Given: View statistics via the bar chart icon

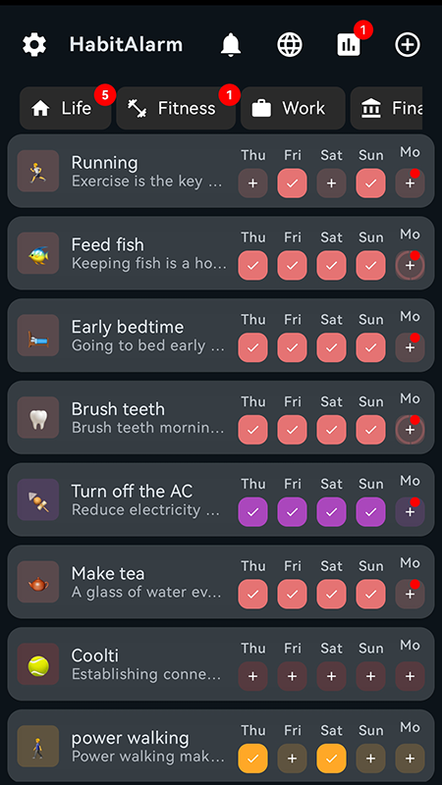Looking at the screenshot, I should pos(349,44).
